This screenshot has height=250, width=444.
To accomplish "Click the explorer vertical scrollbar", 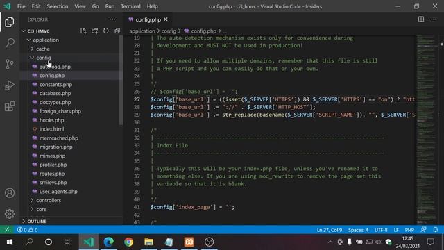I will pos(121,80).
